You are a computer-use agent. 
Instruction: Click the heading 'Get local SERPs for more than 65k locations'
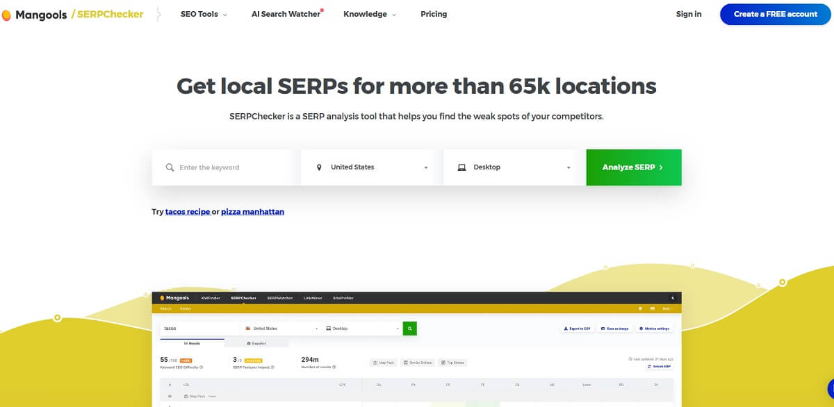click(416, 86)
